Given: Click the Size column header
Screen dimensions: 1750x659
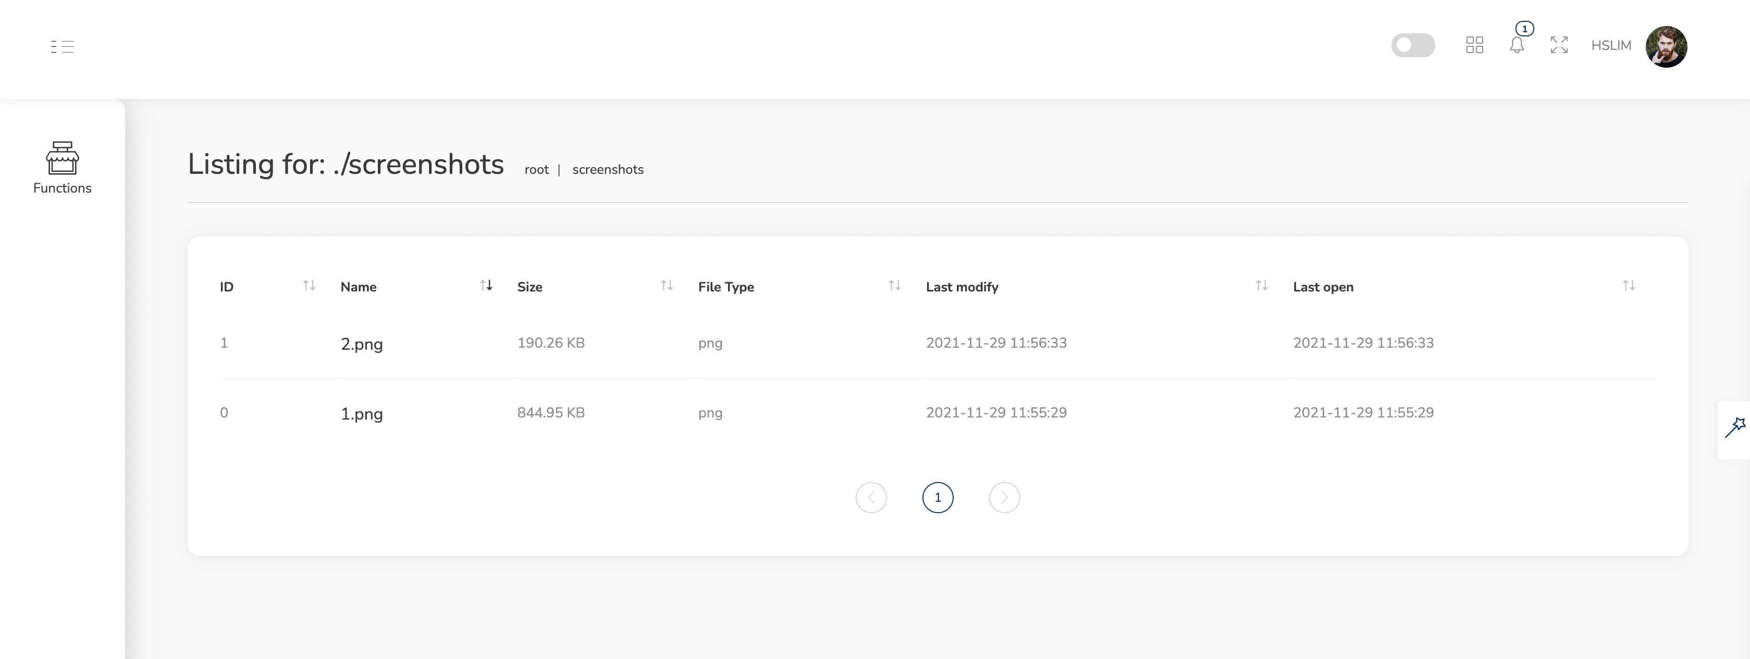Looking at the screenshot, I should [529, 287].
